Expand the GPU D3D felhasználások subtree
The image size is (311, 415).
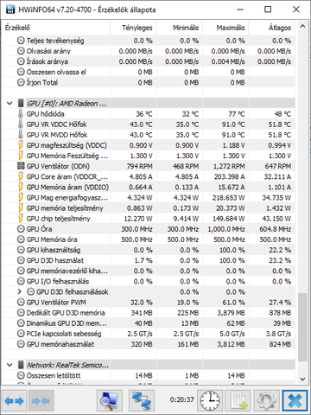(x=19, y=291)
